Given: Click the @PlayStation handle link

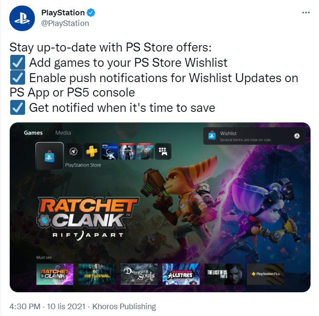Looking at the screenshot, I should [65, 23].
